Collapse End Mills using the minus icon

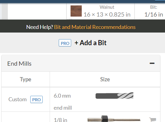(x=152, y=63)
